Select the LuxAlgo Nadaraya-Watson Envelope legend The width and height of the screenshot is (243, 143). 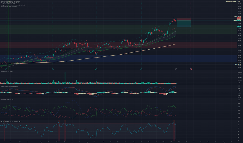tap(13, 5)
